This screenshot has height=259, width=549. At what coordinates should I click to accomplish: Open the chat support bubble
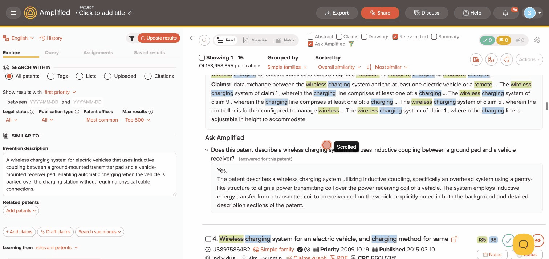(x=523, y=244)
